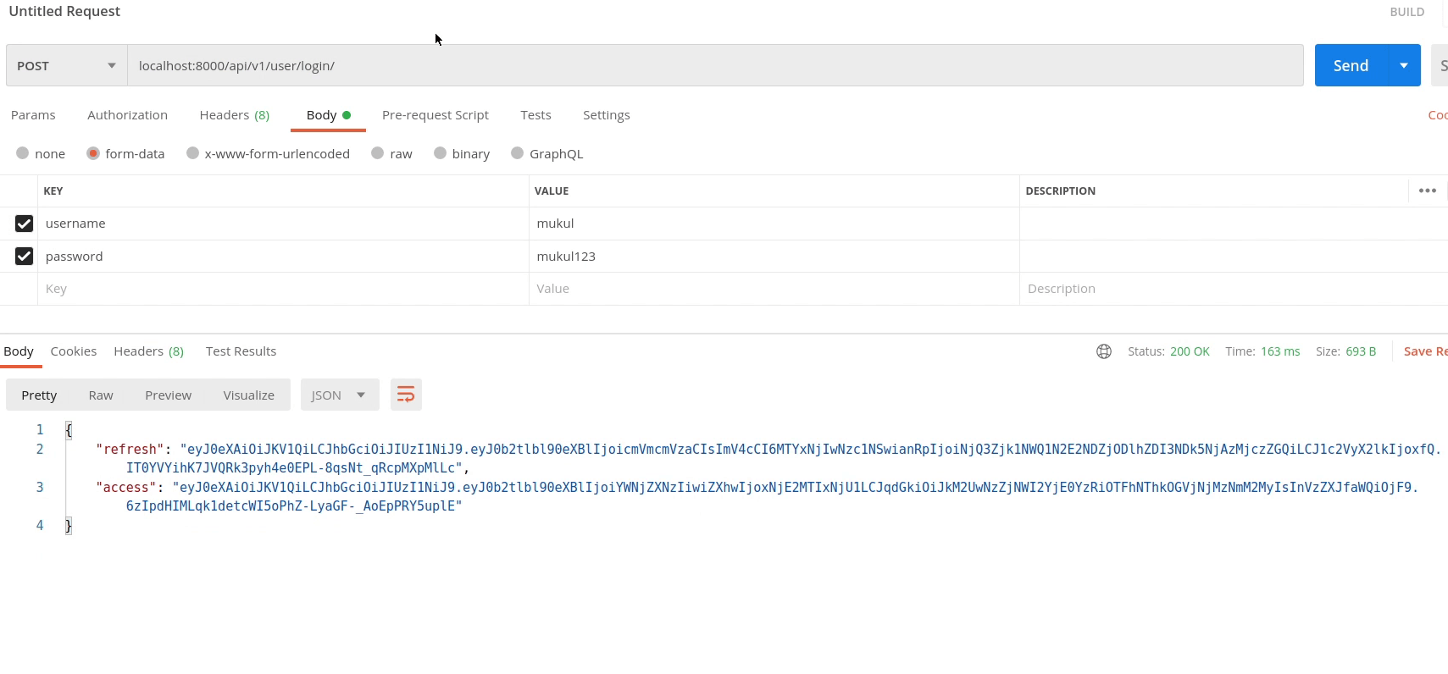Open the JSON format dropdown
This screenshot has width=1448, height=674.
(338, 395)
